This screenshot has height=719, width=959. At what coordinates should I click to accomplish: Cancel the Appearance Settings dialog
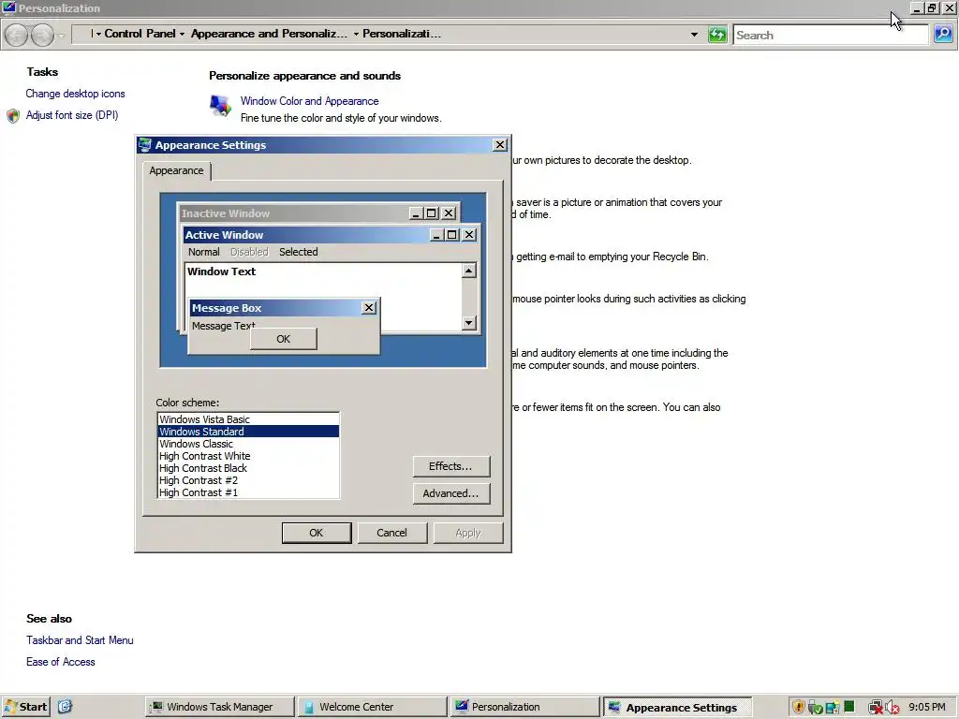click(x=391, y=533)
